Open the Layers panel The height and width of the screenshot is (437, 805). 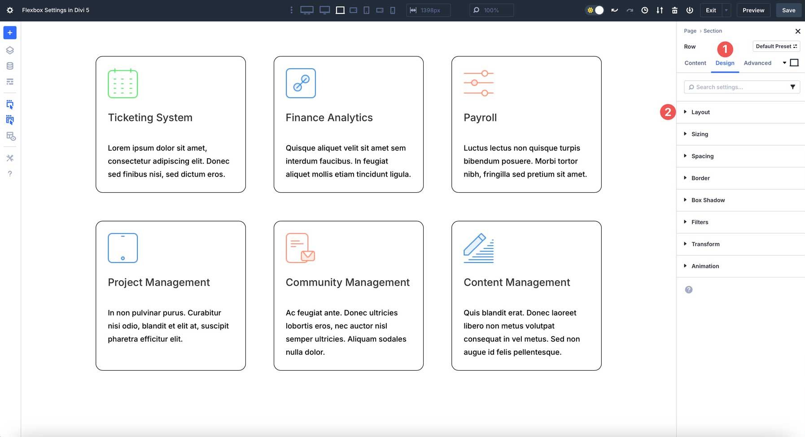pyautogui.click(x=9, y=50)
